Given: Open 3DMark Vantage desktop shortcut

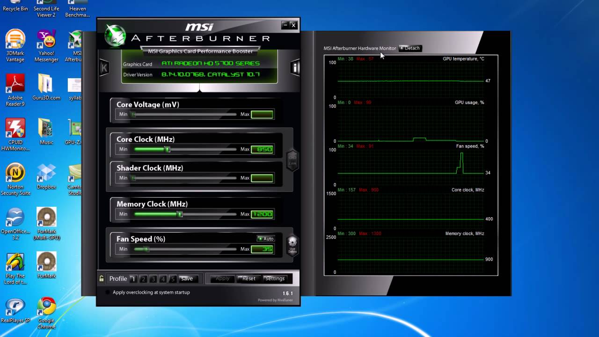Looking at the screenshot, I should (15, 46).
